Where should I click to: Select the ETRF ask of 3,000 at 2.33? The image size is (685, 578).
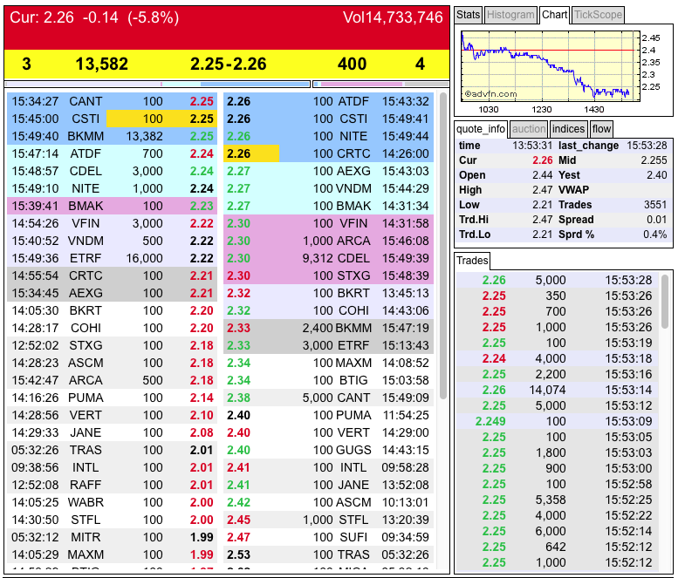tap(328, 345)
